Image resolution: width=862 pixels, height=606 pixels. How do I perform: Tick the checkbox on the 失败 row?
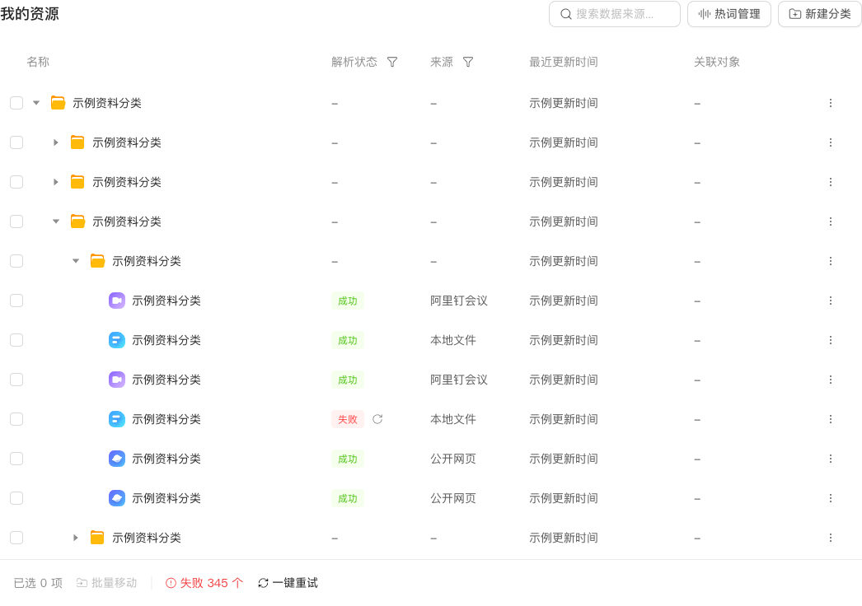16,419
